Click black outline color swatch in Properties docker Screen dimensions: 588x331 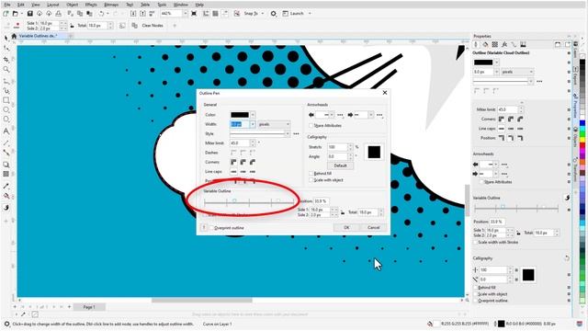483,63
